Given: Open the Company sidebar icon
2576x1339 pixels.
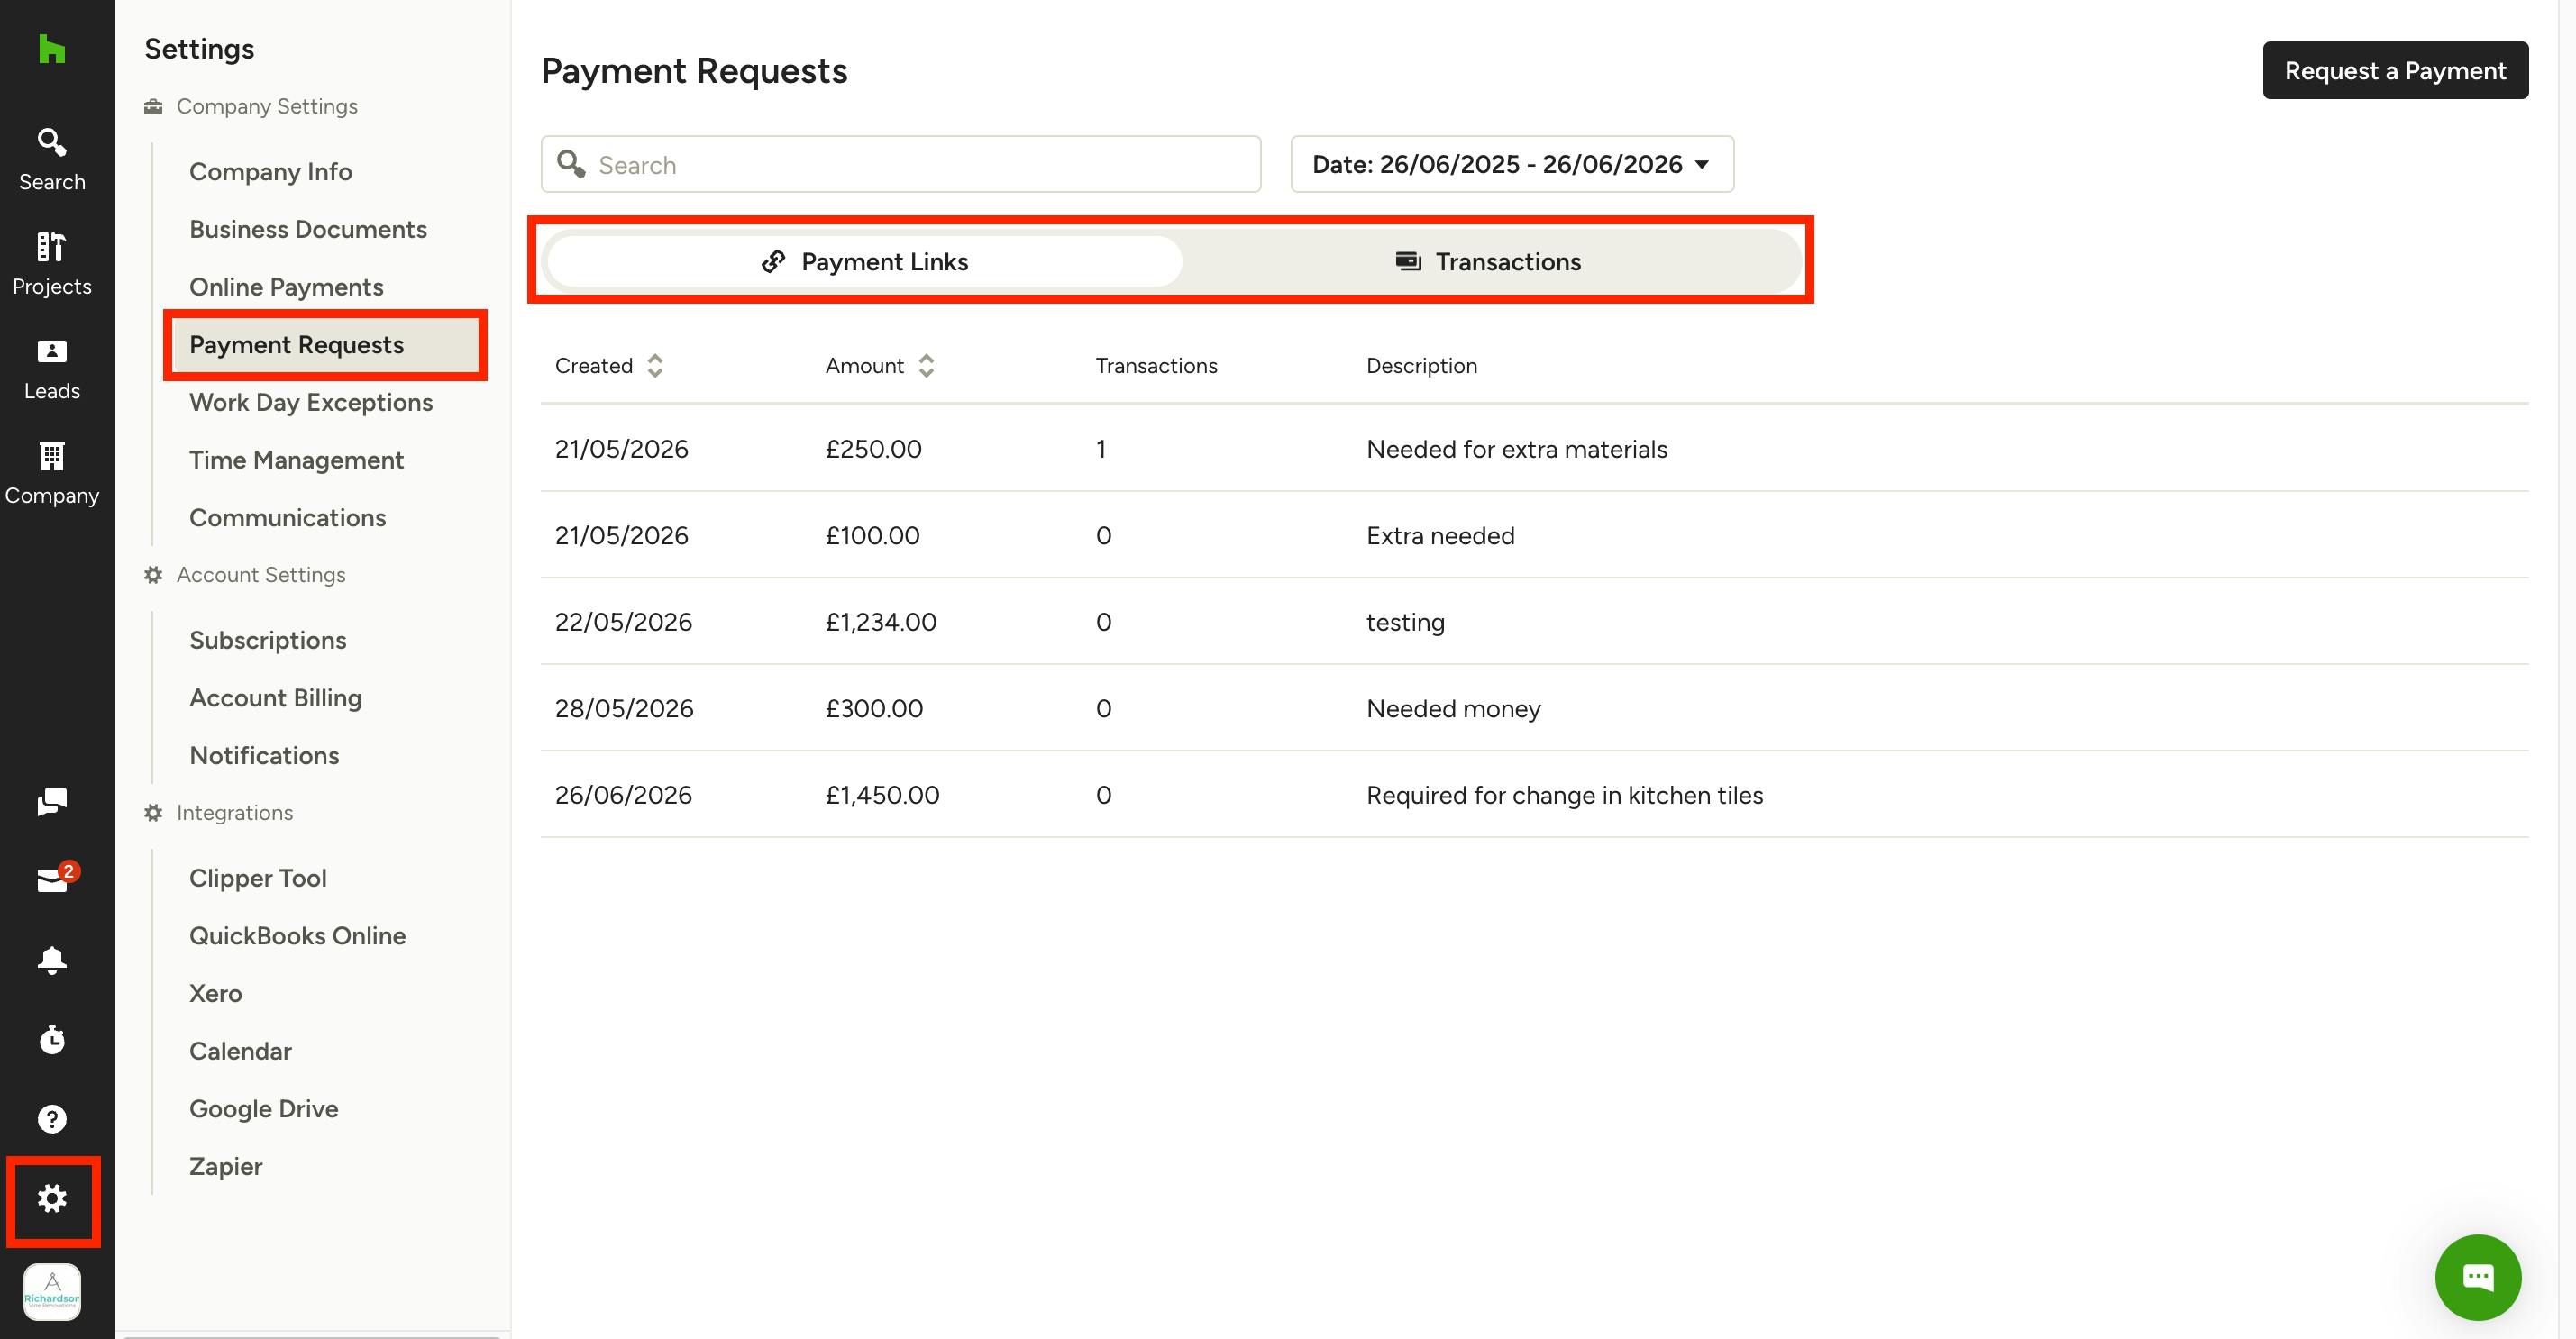Looking at the screenshot, I should coord(52,473).
